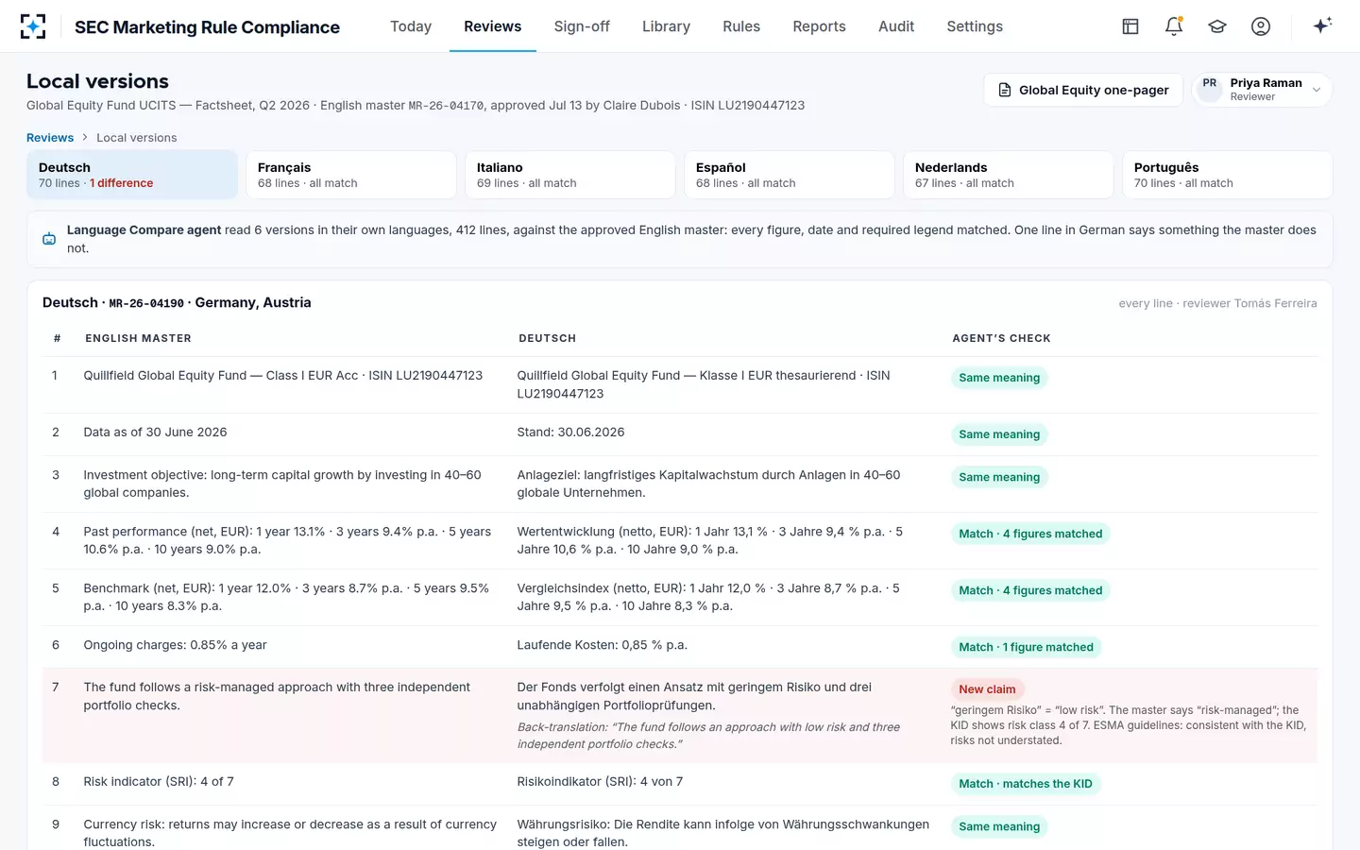Click 'Risikoindikator (SRI): 4 von 7'
This screenshot has width=1360, height=850.
600,782
